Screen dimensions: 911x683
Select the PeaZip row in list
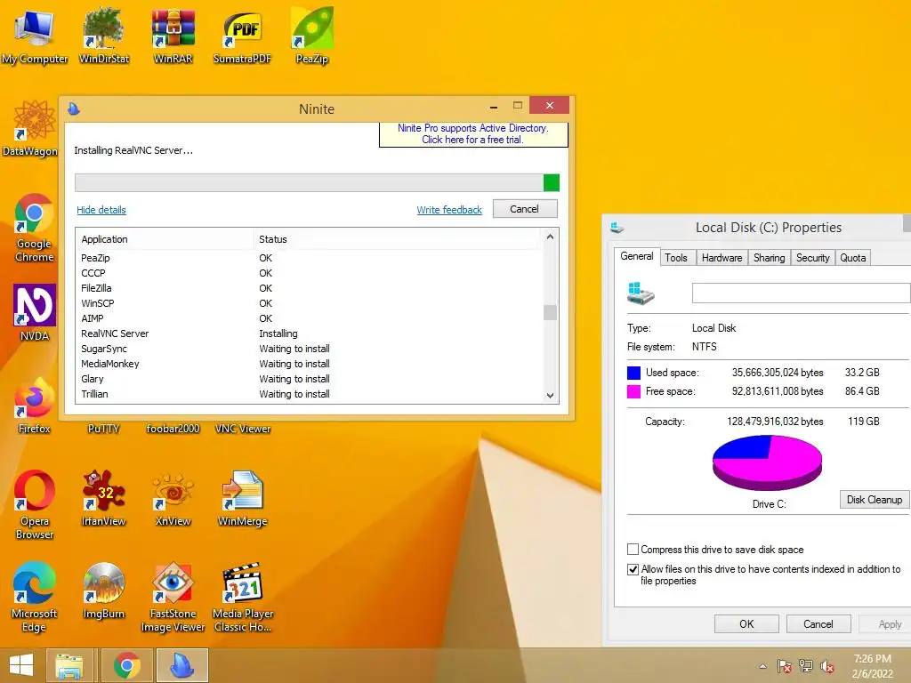point(310,258)
